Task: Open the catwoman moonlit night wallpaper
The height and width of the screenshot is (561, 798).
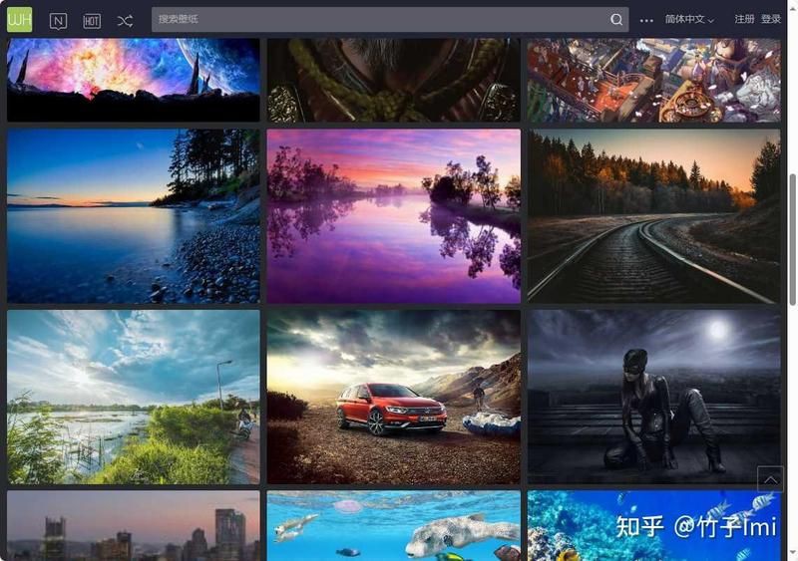Action: point(653,397)
